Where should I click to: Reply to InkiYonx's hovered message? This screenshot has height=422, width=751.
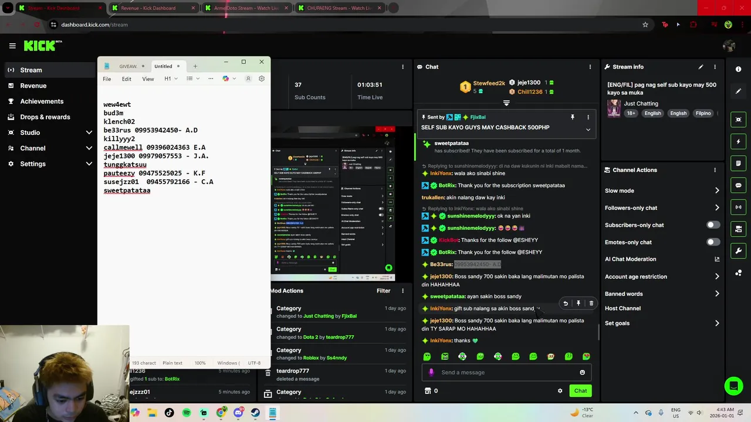tap(566, 304)
